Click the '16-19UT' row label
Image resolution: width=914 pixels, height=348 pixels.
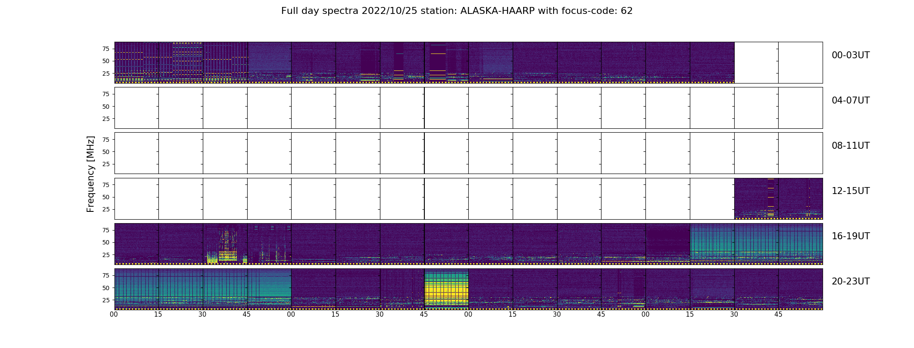(x=850, y=236)
